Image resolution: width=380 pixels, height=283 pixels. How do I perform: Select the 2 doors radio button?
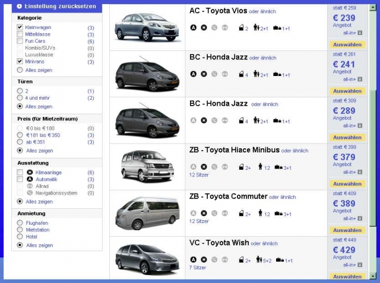(20, 91)
